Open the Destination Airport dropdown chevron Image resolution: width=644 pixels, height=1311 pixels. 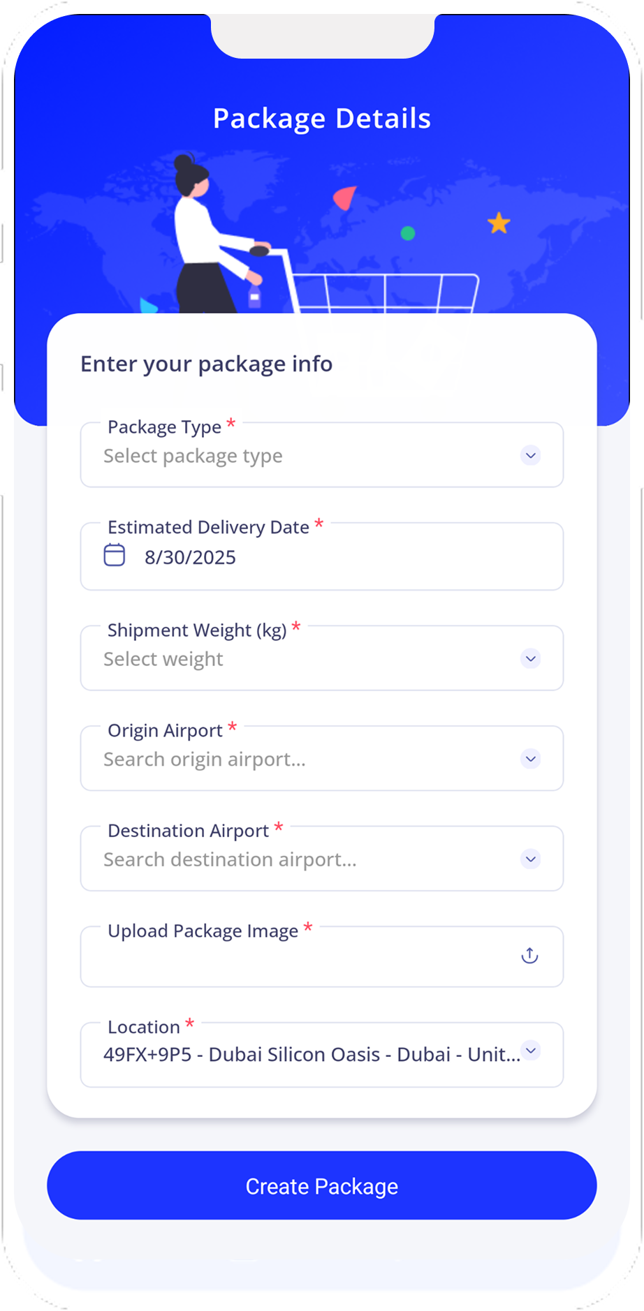pos(531,859)
